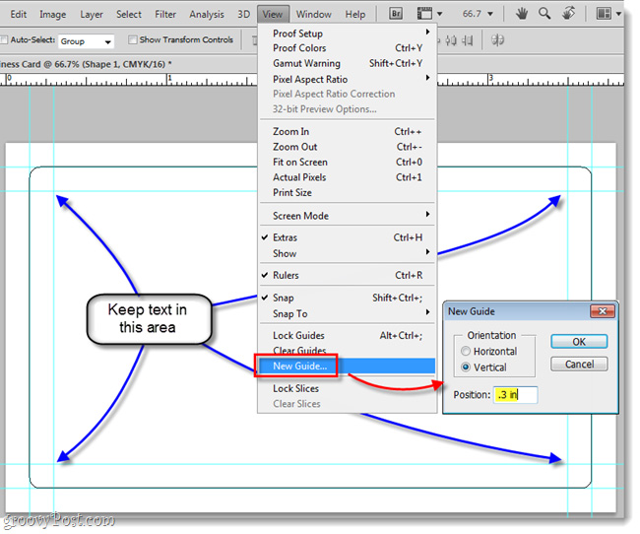The width and height of the screenshot is (640, 534).
Task: Choose Clear Guides
Action: [x=347, y=350]
